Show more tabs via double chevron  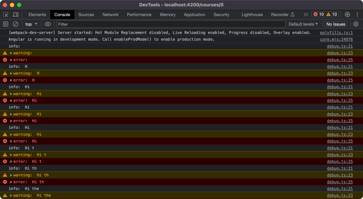coord(306,15)
